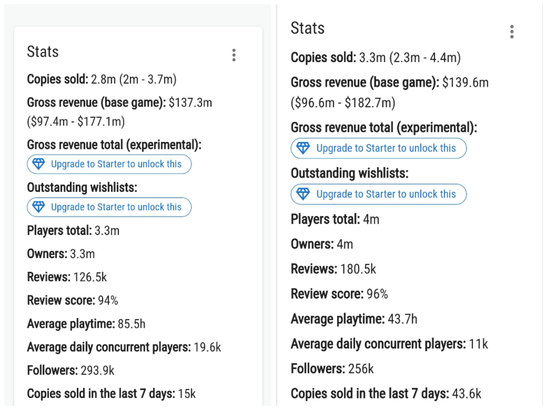This screenshot has height=410, width=547.
Task: Click the Reviews value 180.5k
Action: [x=358, y=269]
